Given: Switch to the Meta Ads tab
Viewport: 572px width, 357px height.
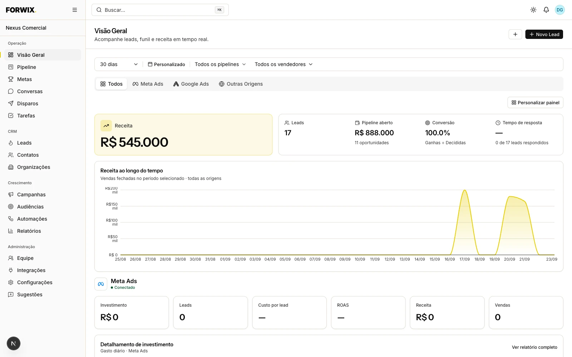Looking at the screenshot, I should tap(148, 84).
